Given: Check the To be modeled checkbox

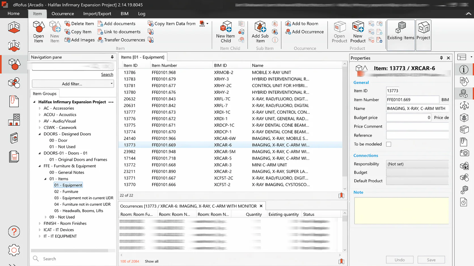Looking at the screenshot, I should coord(389,144).
